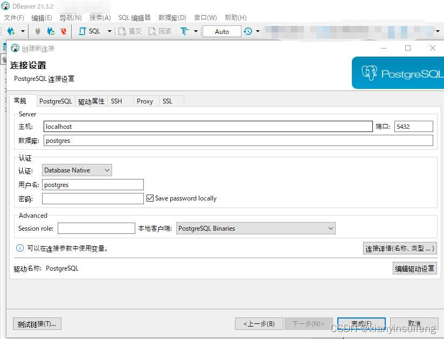Viewport: 444px width, 339px height.
Task: Click the rollback (回滚) toolbar button
Action: pyautogui.click(x=160, y=31)
